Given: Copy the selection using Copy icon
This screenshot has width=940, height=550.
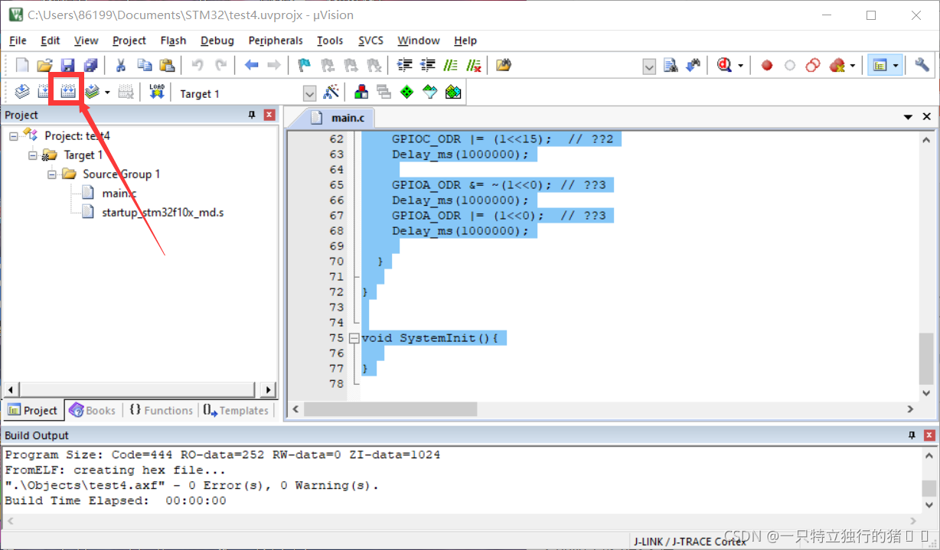Looking at the screenshot, I should (144, 66).
